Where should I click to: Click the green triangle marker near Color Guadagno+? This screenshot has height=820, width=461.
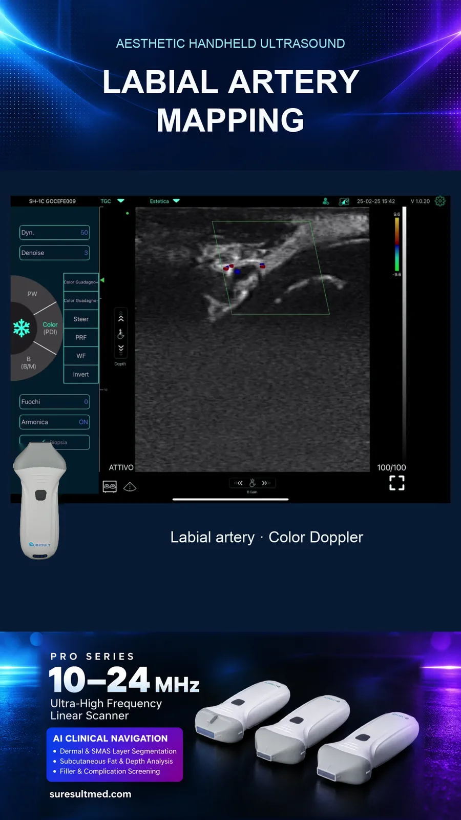click(102, 280)
